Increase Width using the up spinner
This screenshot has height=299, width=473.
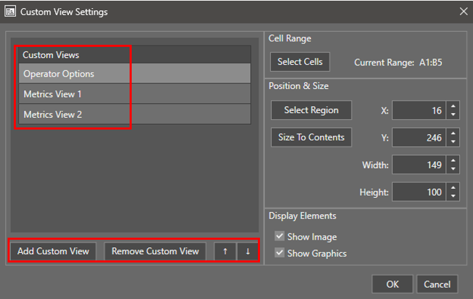[x=452, y=161]
